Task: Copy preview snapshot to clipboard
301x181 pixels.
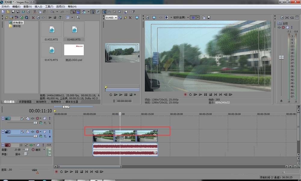Action: click(203, 17)
